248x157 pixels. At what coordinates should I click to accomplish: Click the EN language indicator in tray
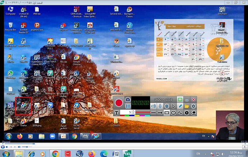(x=198, y=153)
